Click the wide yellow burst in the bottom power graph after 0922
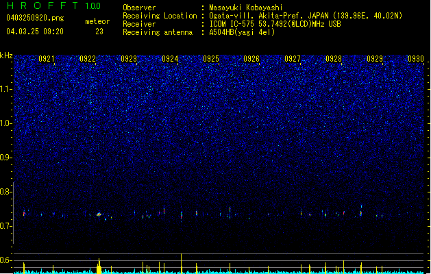The height and width of the screenshot is (274, 431). [x=99, y=266]
